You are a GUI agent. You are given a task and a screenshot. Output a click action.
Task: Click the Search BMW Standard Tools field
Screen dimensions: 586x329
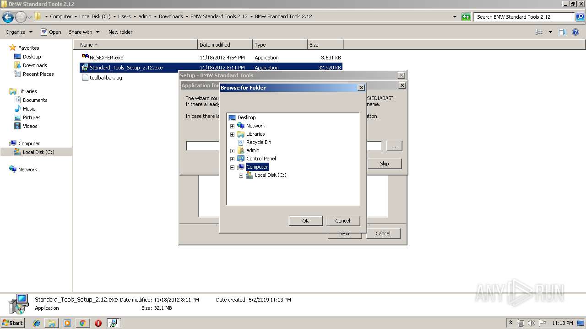click(x=524, y=17)
